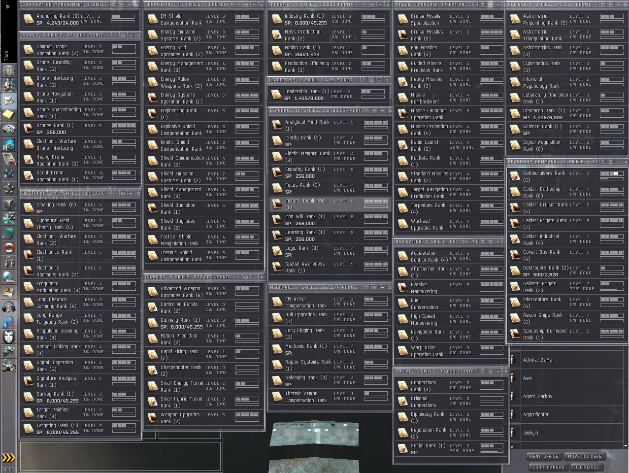Screen dimensions: 629x473
Task: Select Cloaking Rank (6) skill row
Action: [x=80, y=208]
